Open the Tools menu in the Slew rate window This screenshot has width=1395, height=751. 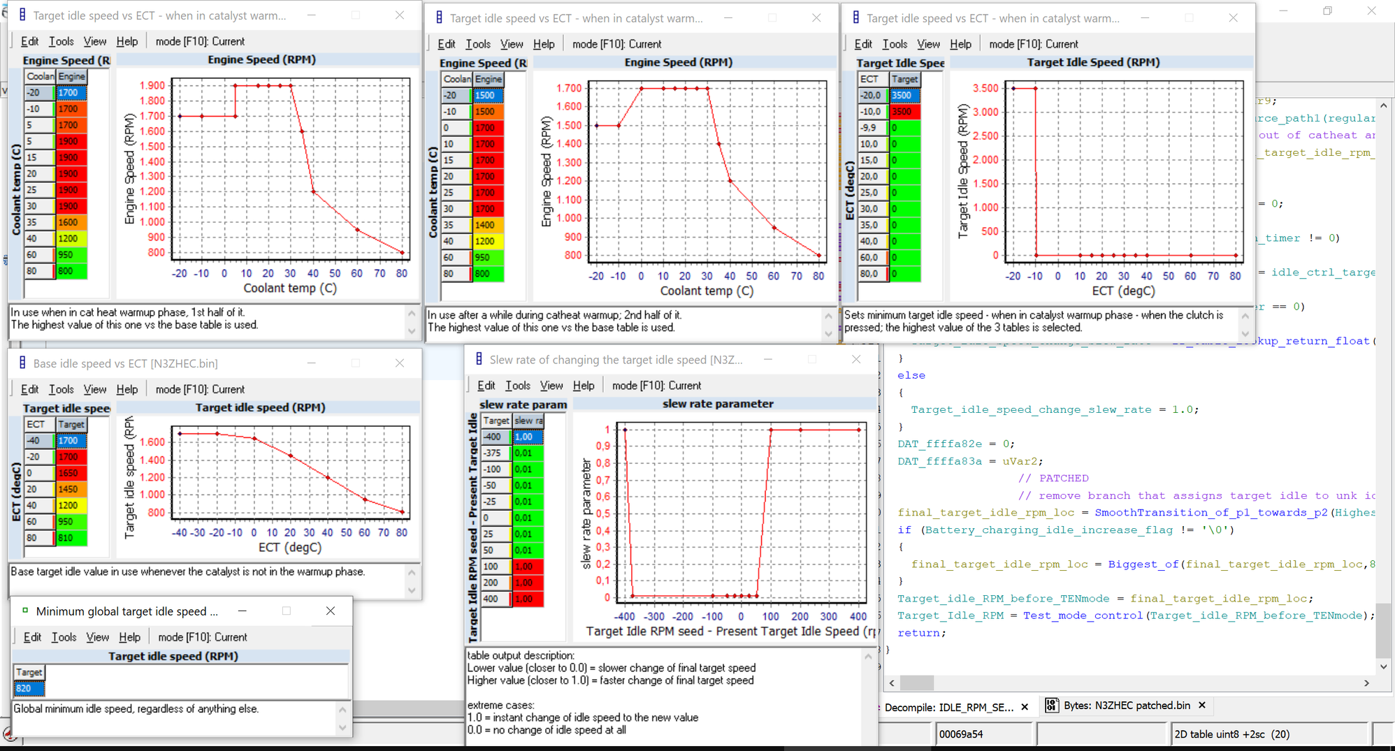(x=517, y=386)
